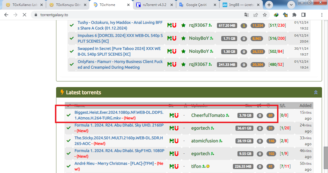Select the TGx:Home tab
This screenshot has height=173, width=328.
[x=111, y=5]
